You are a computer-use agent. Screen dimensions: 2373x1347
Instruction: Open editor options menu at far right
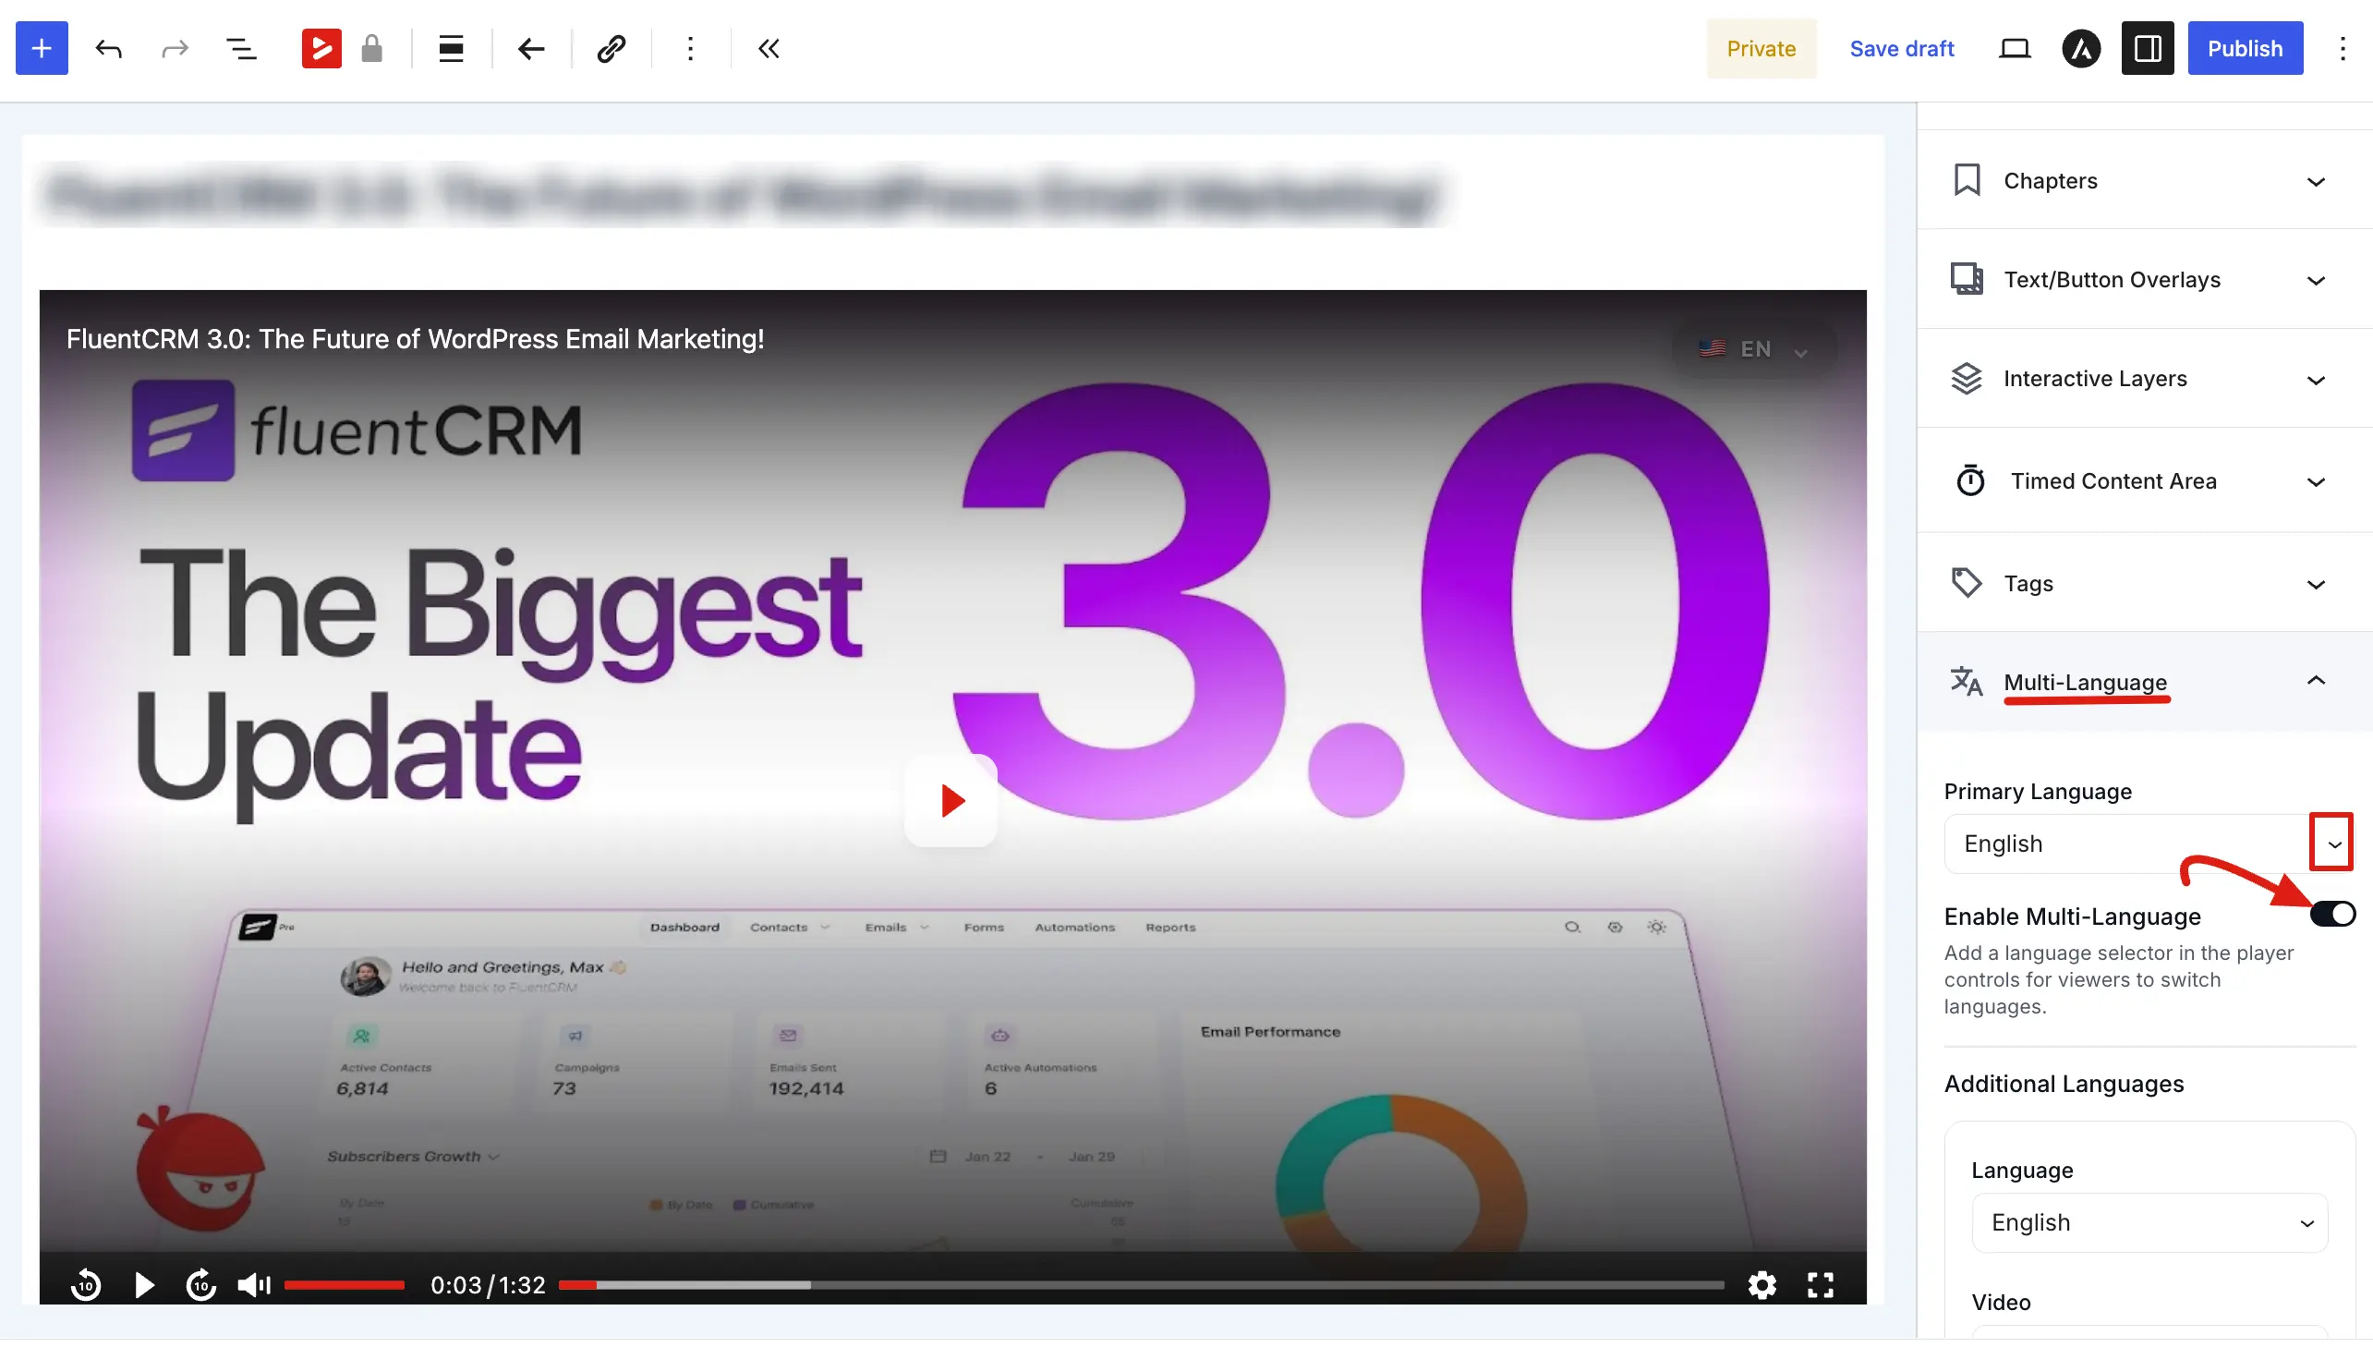pyautogui.click(x=2343, y=48)
